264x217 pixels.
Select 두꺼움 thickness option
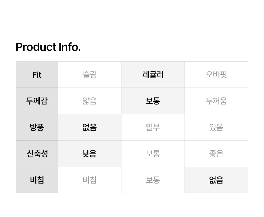pyautogui.click(x=216, y=101)
